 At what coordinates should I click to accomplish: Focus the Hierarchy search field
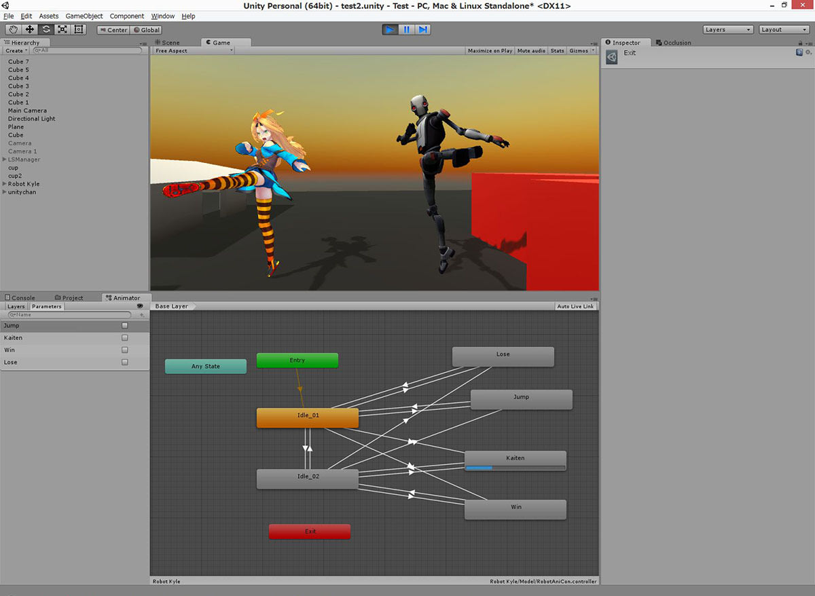pos(88,51)
